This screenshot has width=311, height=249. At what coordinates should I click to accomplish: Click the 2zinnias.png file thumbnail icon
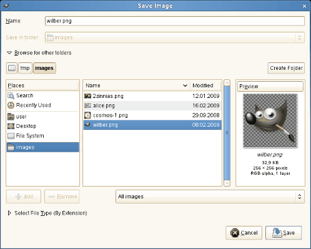87,96
